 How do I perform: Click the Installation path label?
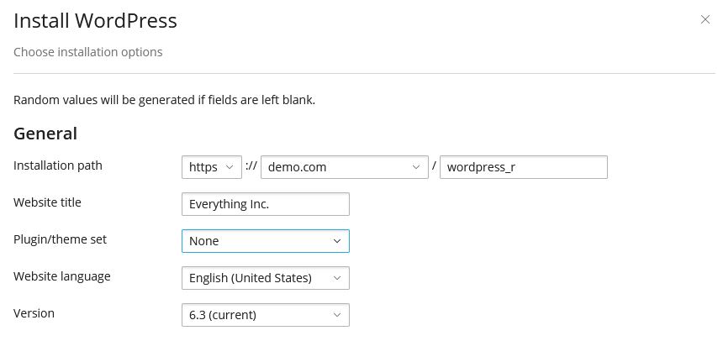pos(58,165)
